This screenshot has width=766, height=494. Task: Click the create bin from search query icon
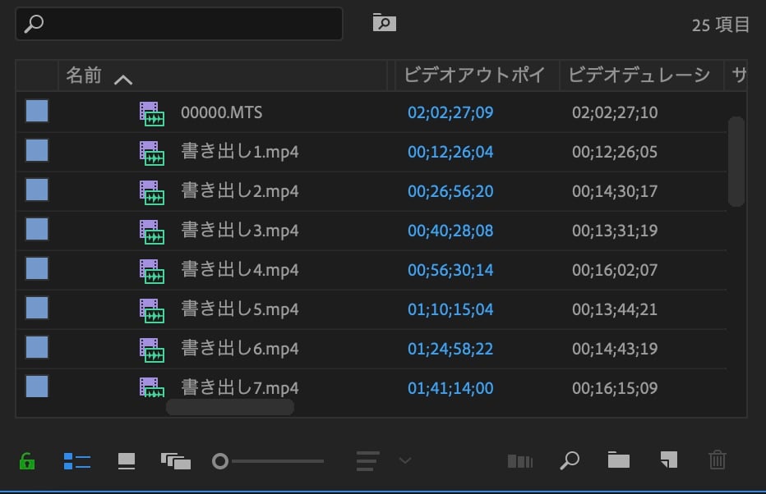[384, 23]
